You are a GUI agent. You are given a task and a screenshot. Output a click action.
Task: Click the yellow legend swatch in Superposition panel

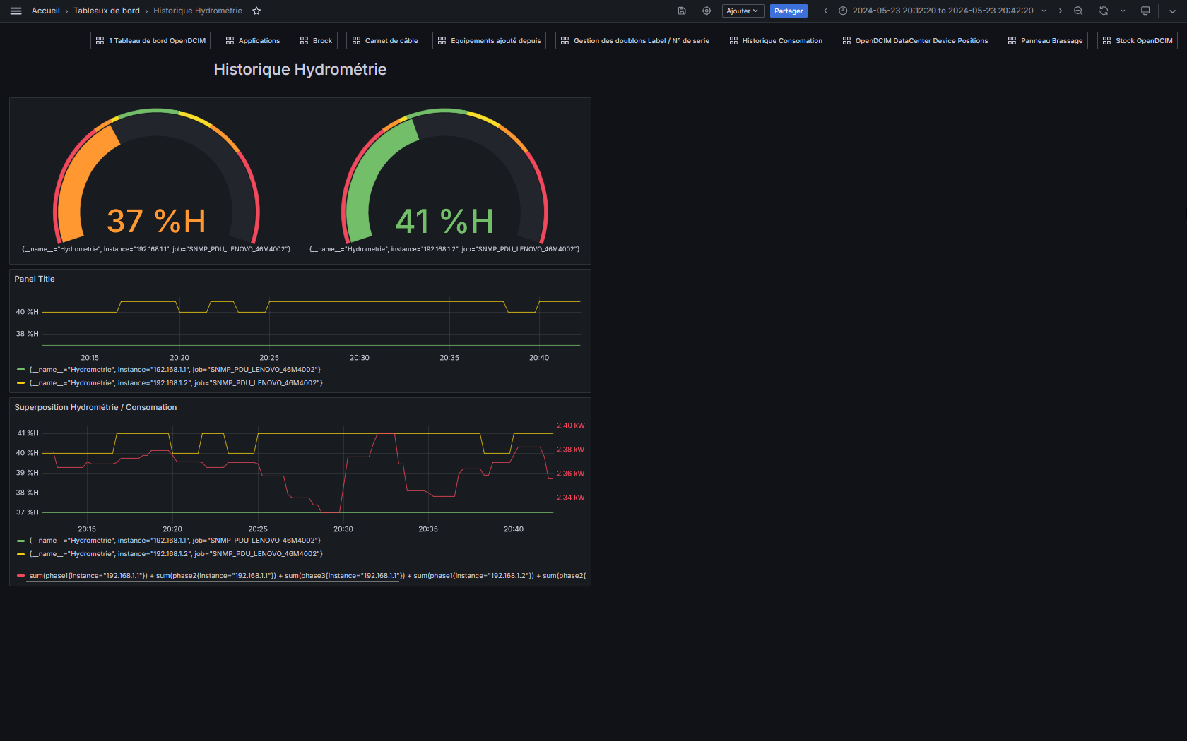point(21,554)
